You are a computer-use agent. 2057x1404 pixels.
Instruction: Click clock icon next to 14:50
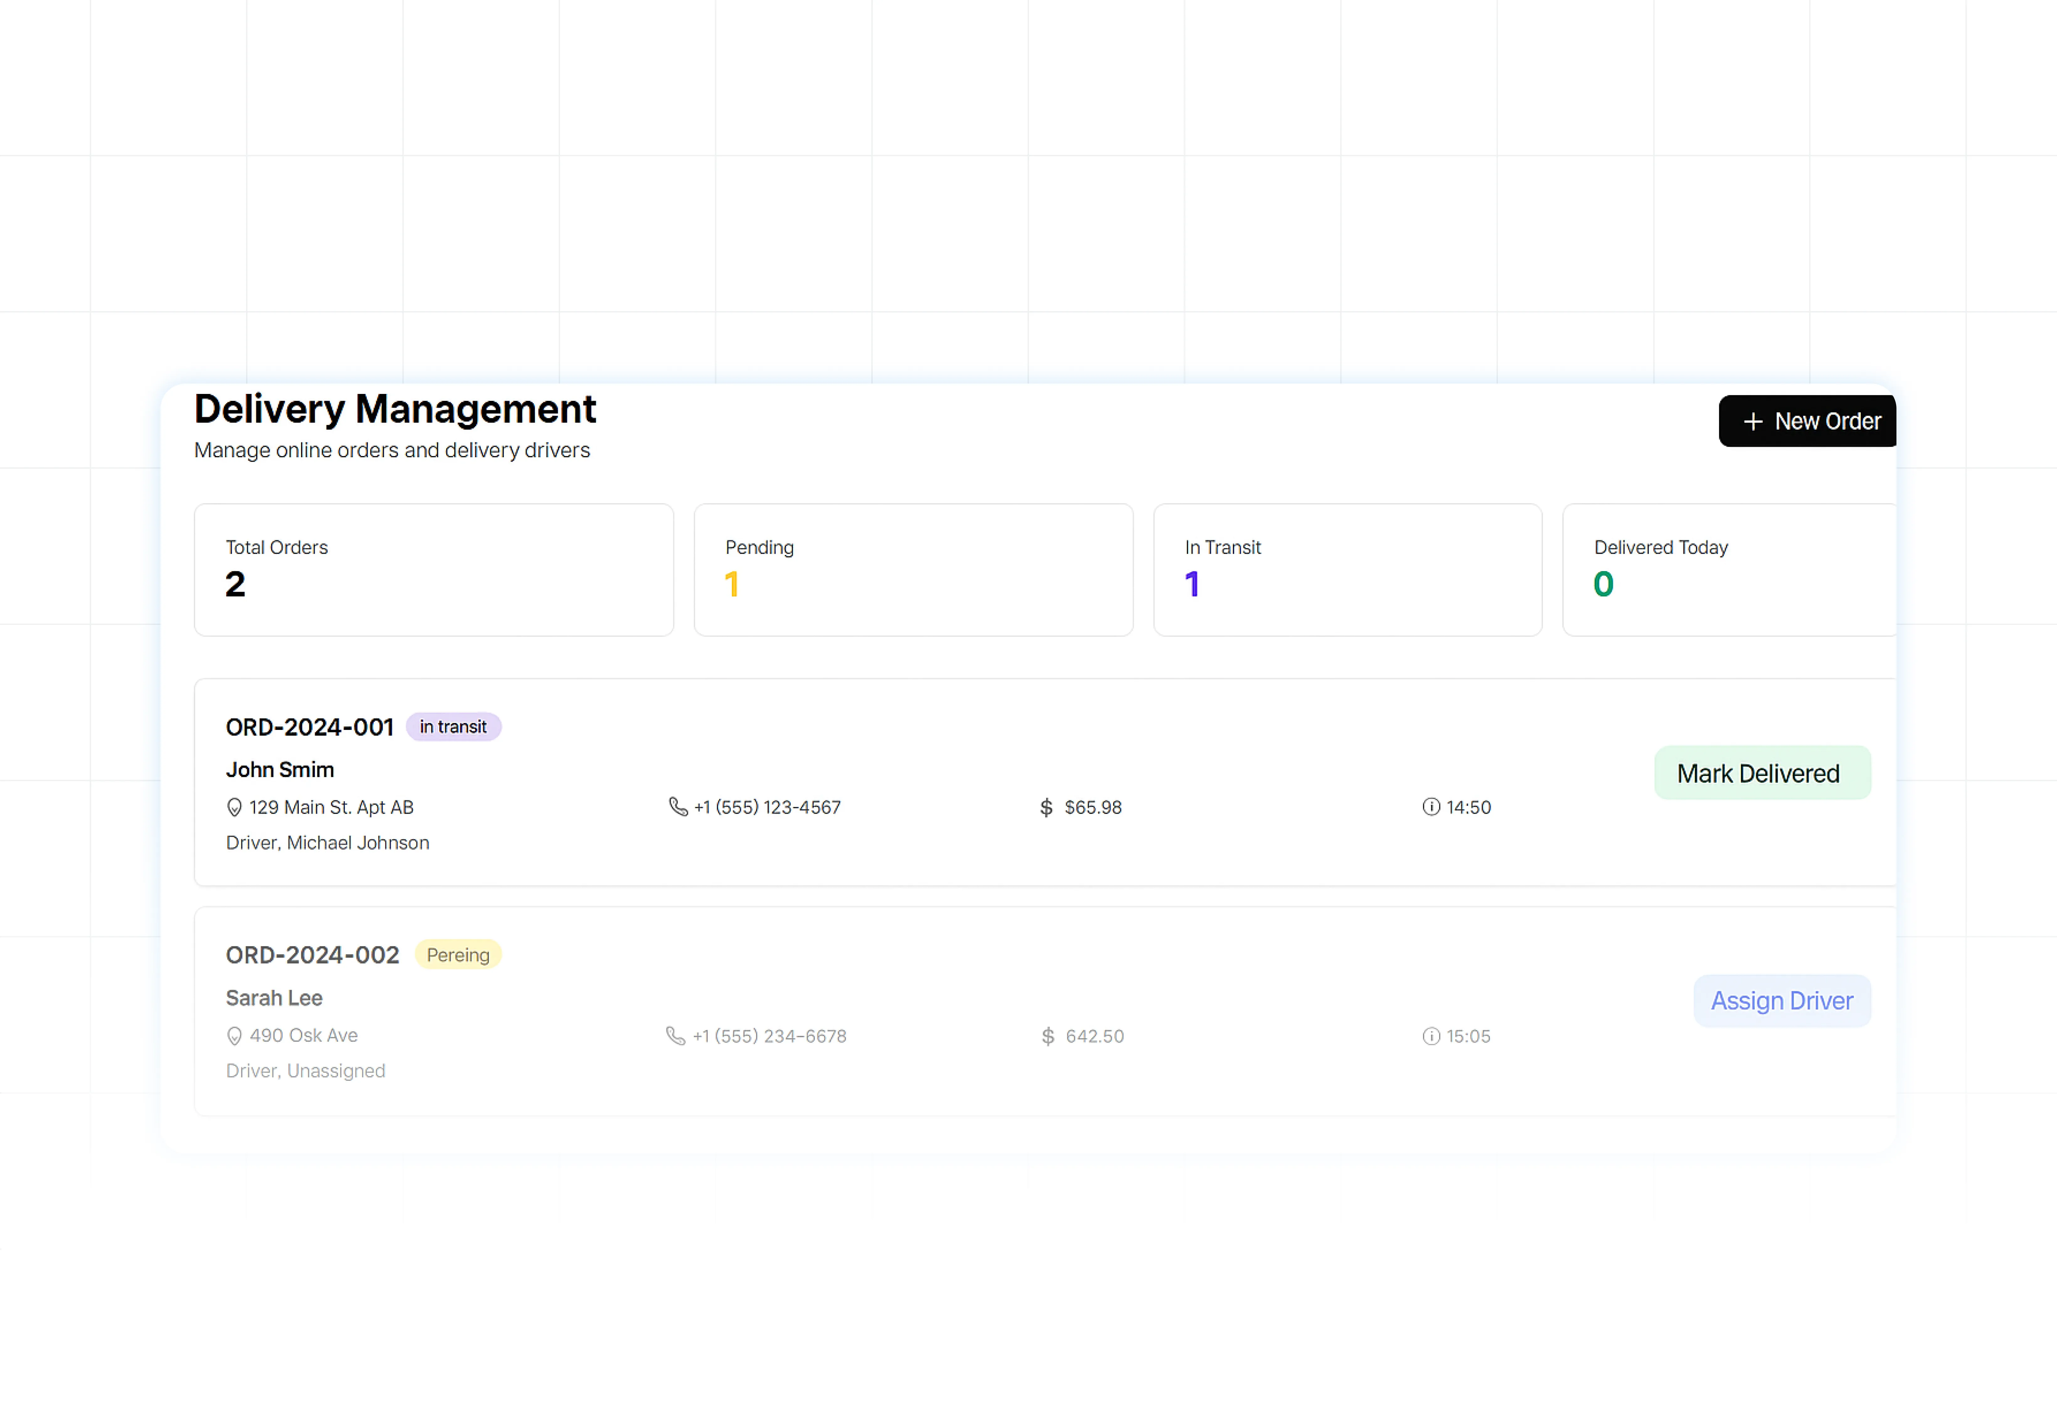point(1431,807)
